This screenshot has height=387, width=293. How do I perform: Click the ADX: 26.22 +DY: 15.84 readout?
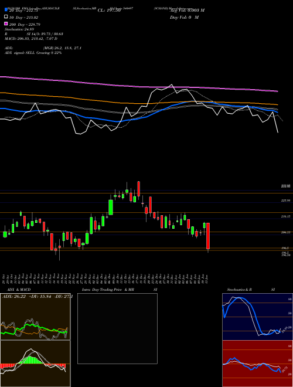[38, 297]
